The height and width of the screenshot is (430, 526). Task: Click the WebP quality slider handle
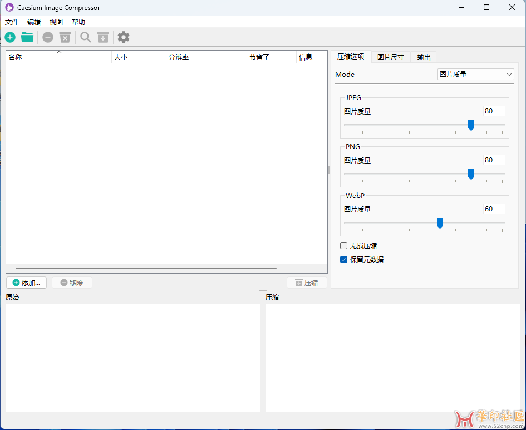coord(440,223)
